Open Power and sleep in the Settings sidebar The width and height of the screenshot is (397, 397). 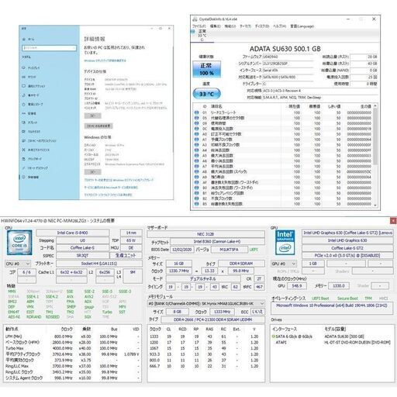(x=33, y=104)
